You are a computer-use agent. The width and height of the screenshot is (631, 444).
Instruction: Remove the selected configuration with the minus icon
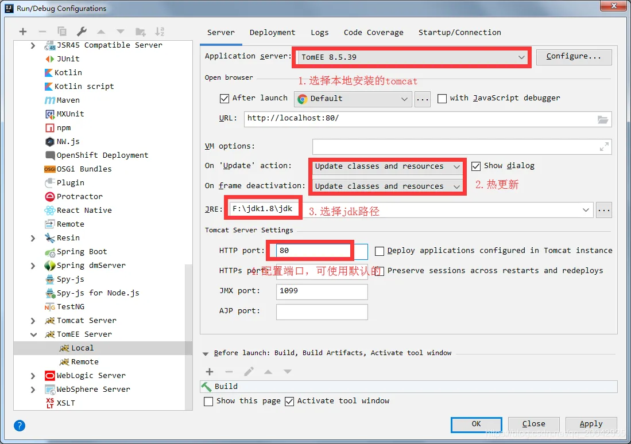click(42, 32)
